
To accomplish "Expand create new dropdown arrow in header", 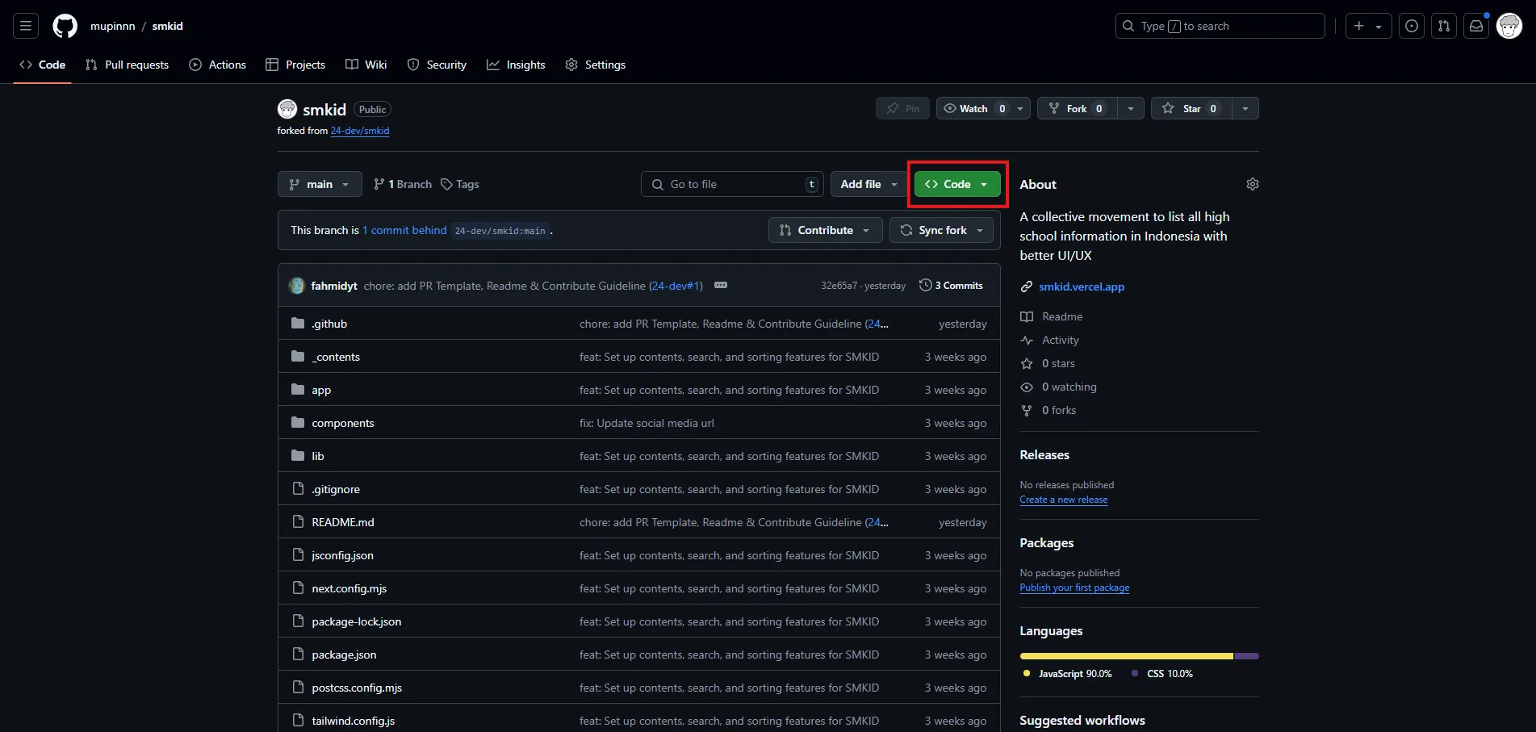I will [x=1379, y=26].
